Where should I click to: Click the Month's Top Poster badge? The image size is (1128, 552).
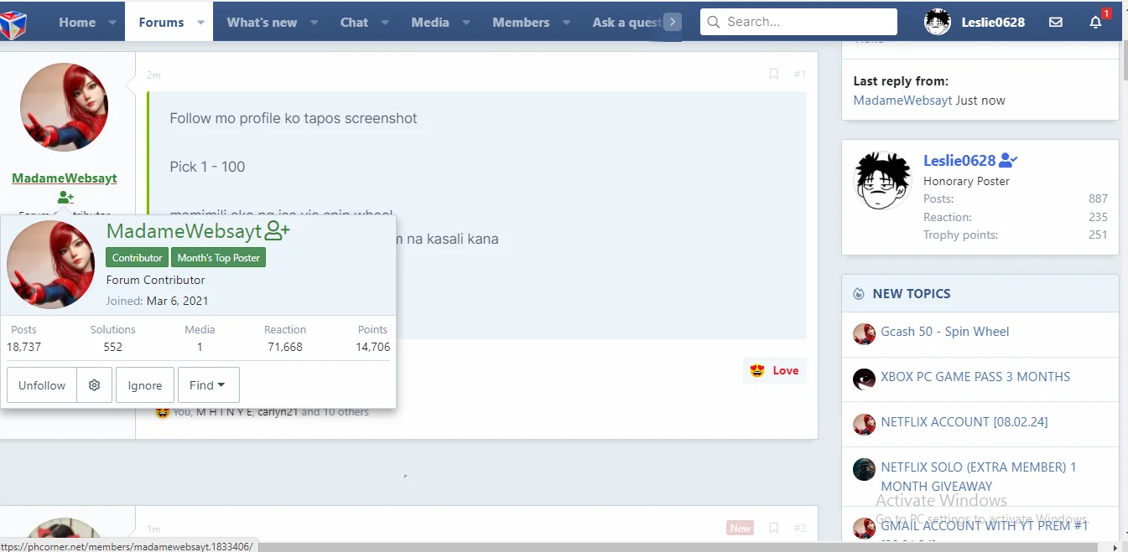(x=219, y=258)
